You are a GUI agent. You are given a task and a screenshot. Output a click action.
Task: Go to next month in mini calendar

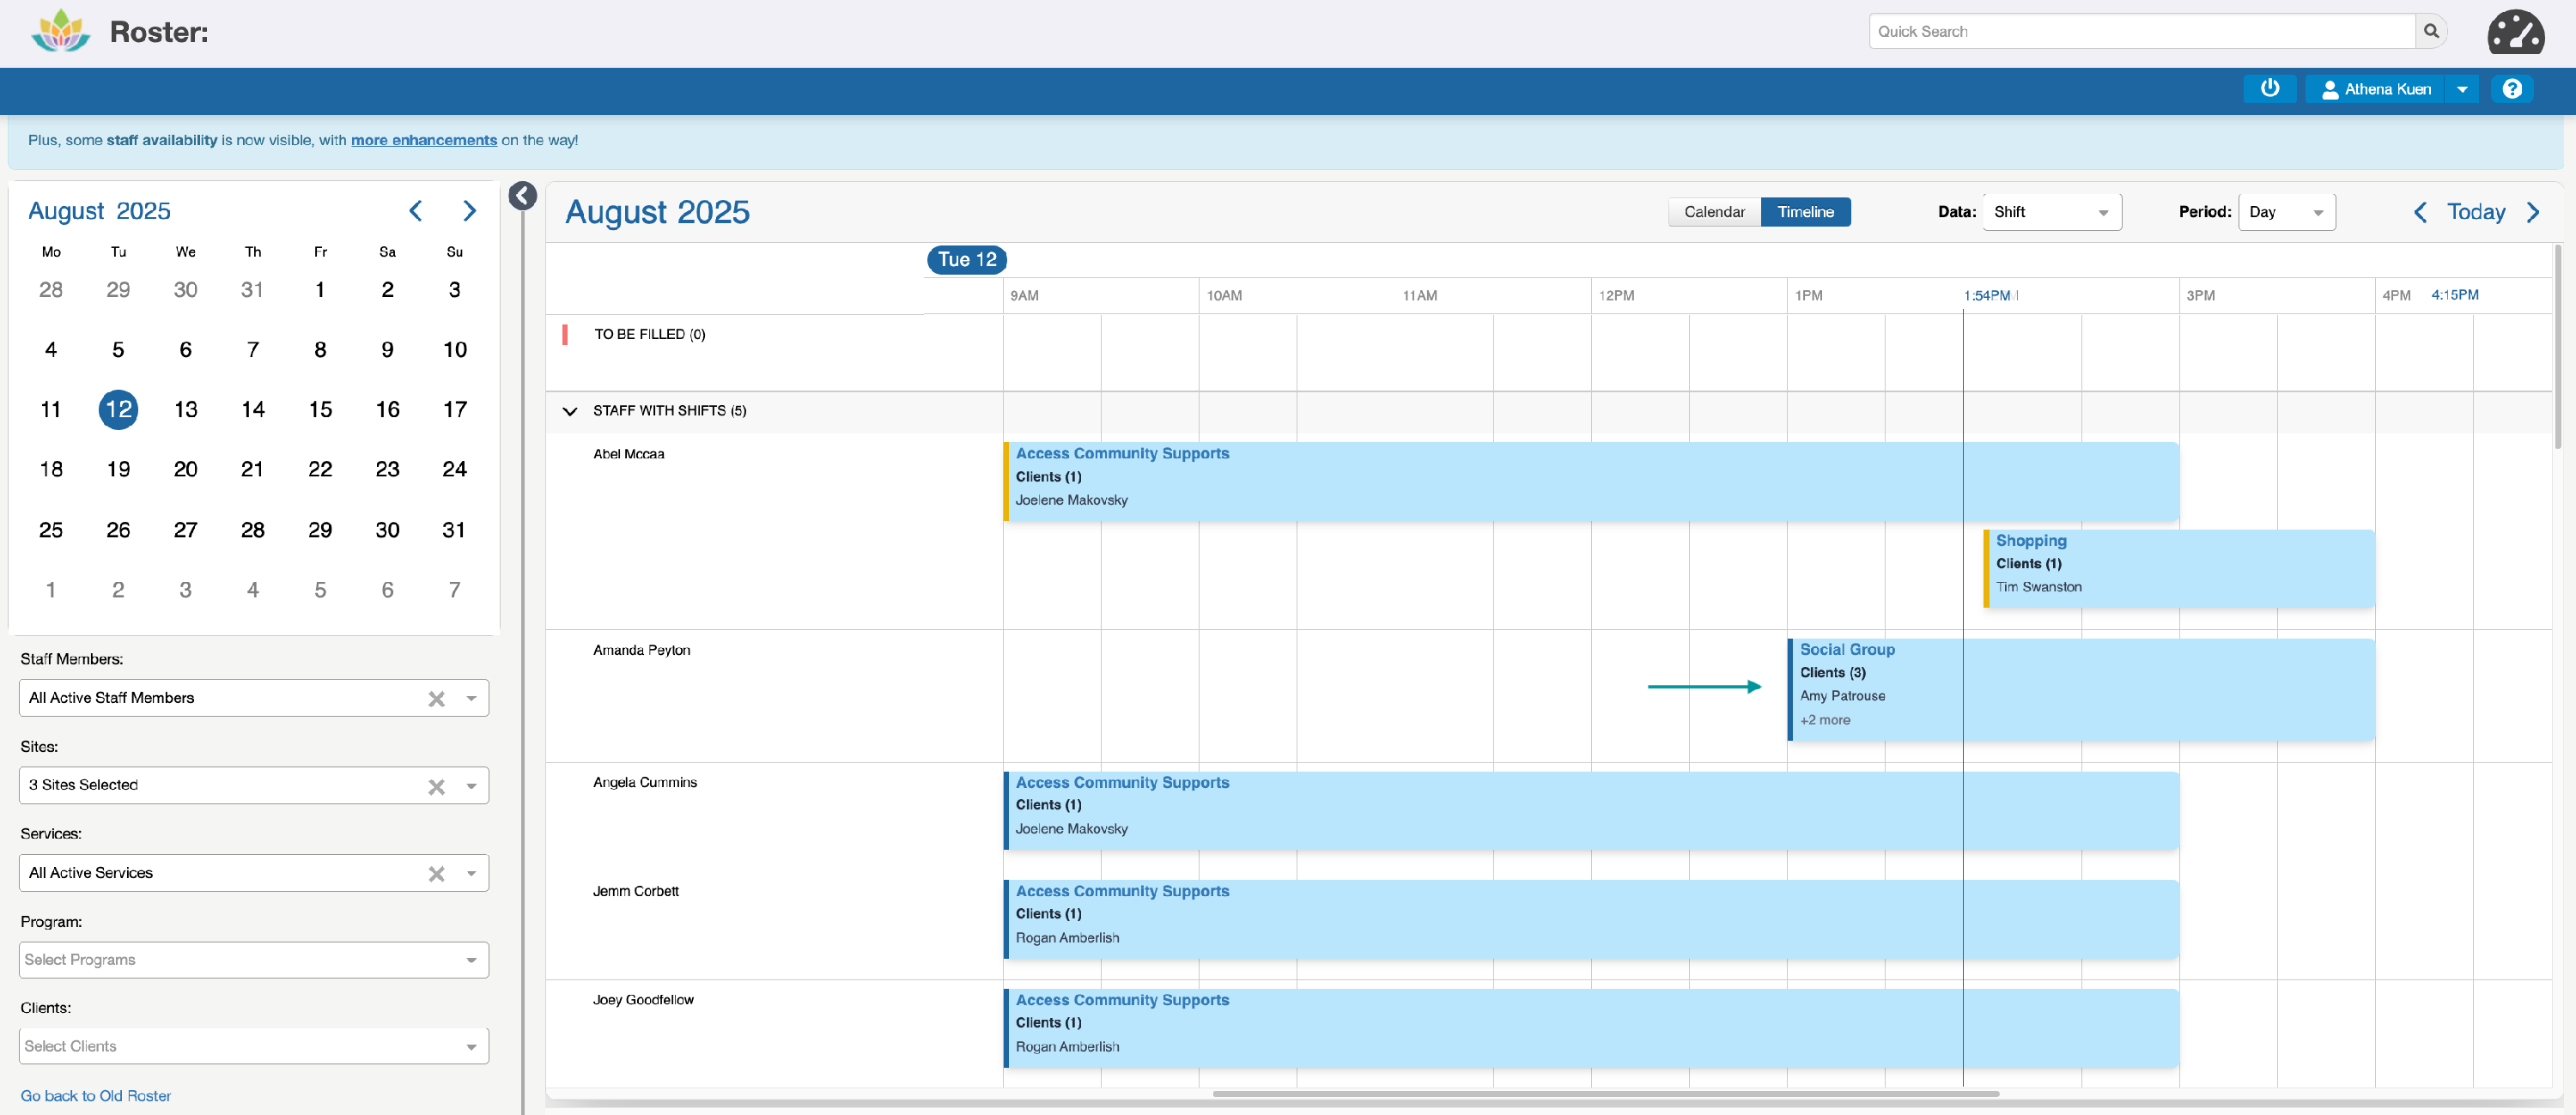tap(469, 211)
